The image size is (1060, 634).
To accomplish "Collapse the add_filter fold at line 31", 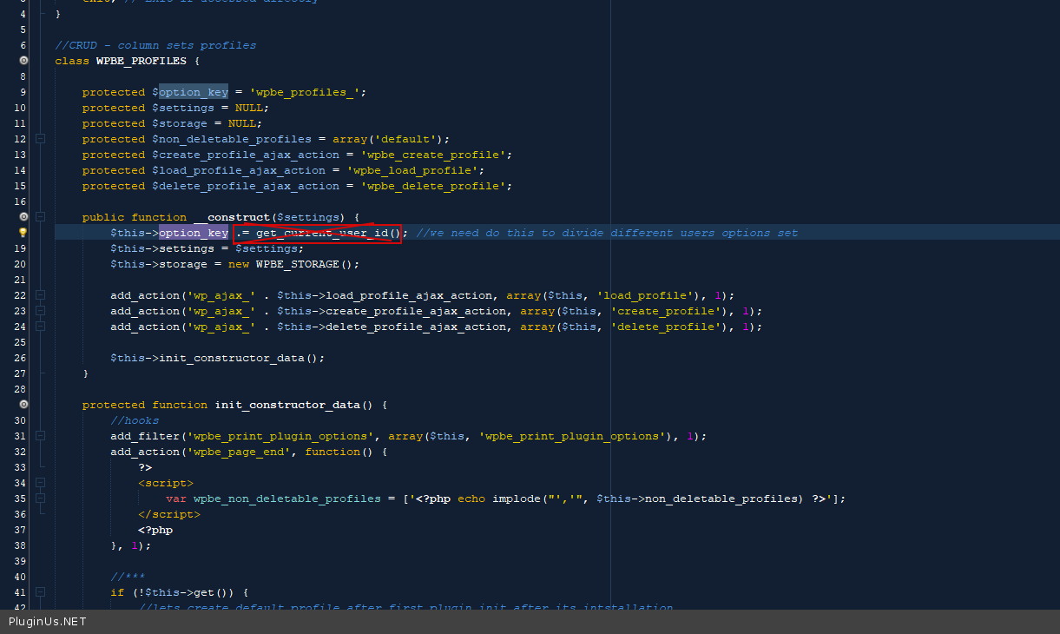I will (40, 436).
